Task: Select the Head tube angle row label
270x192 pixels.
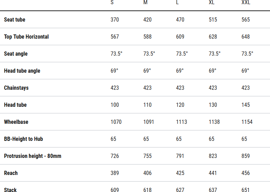Action: (22, 71)
